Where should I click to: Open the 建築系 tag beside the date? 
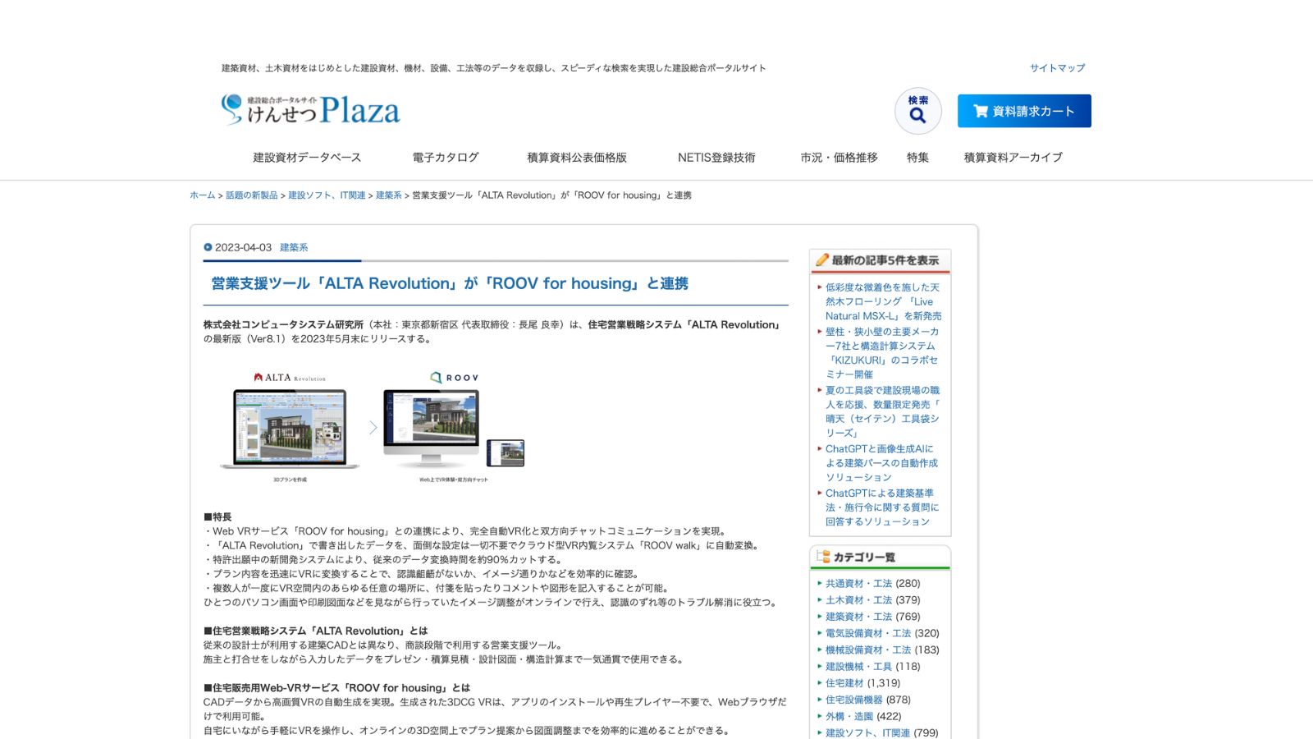click(294, 247)
